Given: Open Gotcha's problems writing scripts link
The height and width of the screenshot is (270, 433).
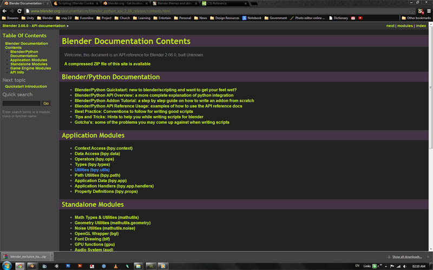Looking at the screenshot, I should pyautogui.click(x=152, y=123).
